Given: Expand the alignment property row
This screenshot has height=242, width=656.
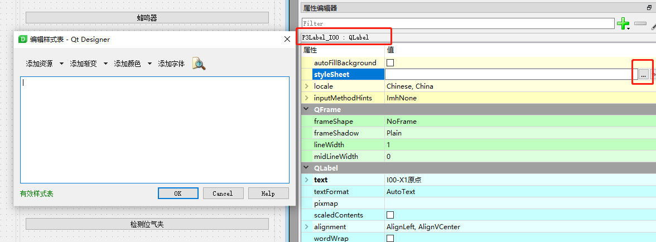Looking at the screenshot, I should point(307,226).
